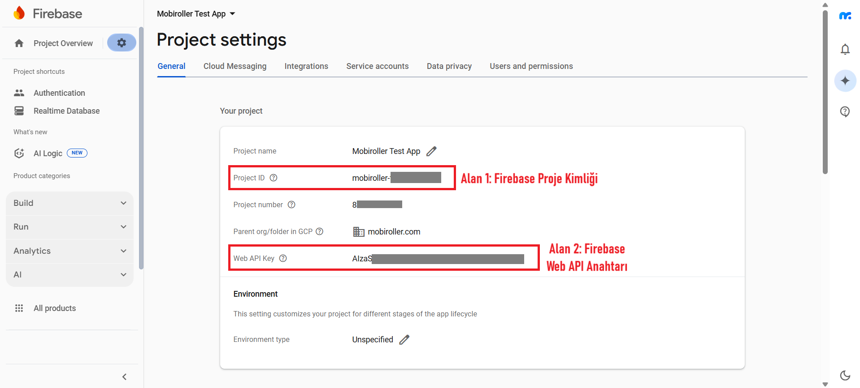Switch to Data privacy tab

(x=449, y=66)
